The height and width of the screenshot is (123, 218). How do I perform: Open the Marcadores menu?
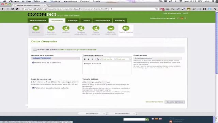point(70,1)
